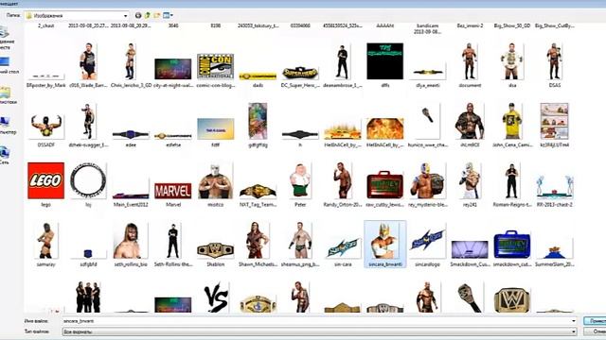The height and width of the screenshot is (340, 606).
Task: Select the Comic-Con logo thumbnail
Action: tap(215, 66)
